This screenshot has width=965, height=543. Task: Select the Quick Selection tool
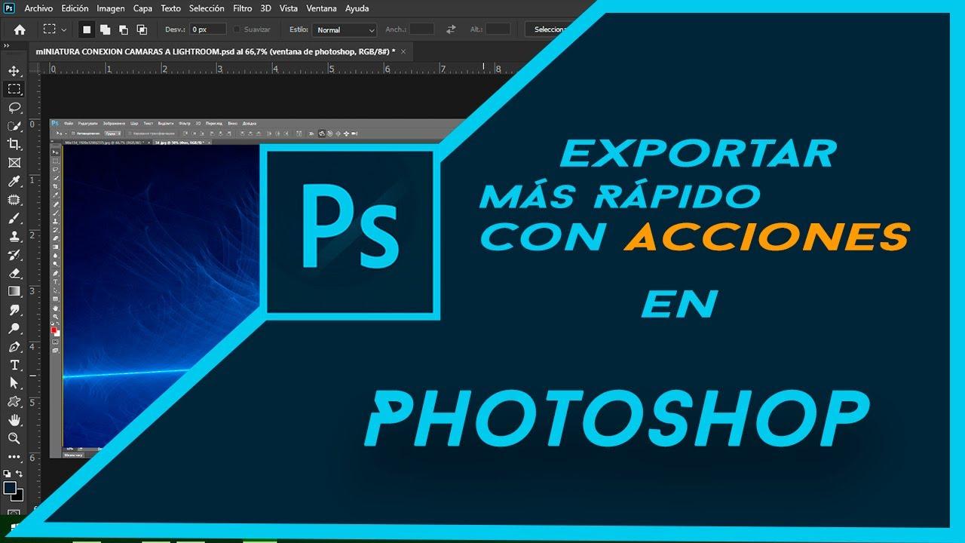coord(14,126)
